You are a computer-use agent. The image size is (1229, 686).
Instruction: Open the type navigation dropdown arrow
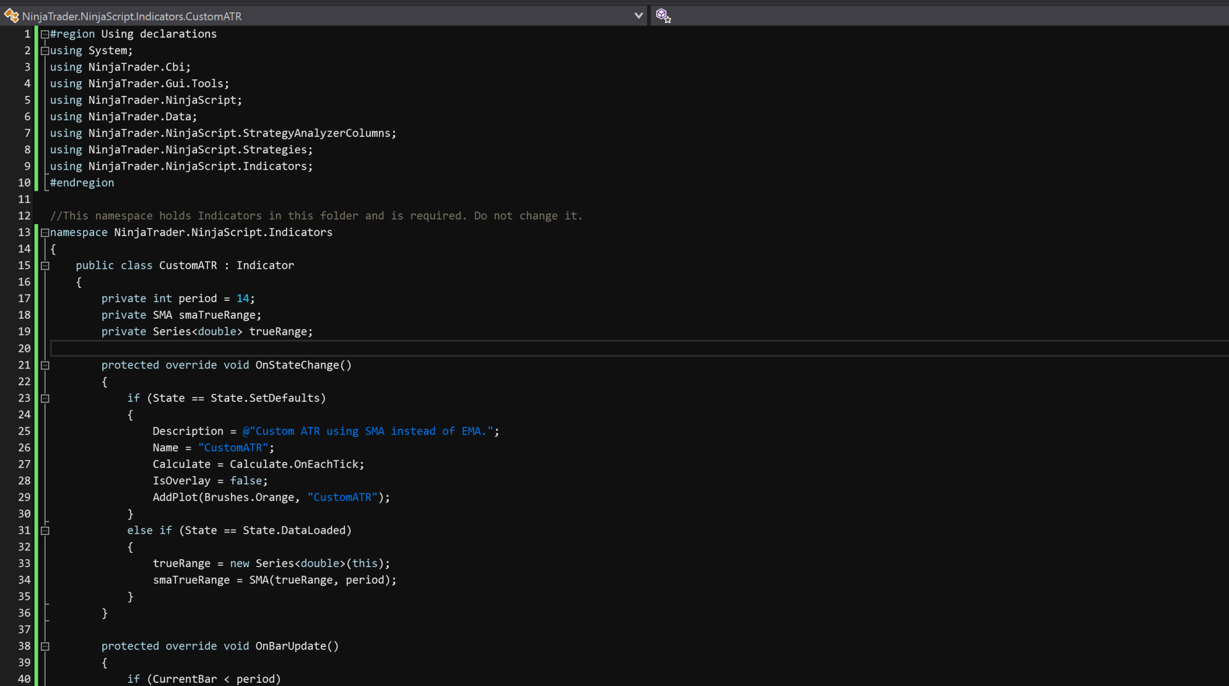pyautogui.click(x=638, y=15)
